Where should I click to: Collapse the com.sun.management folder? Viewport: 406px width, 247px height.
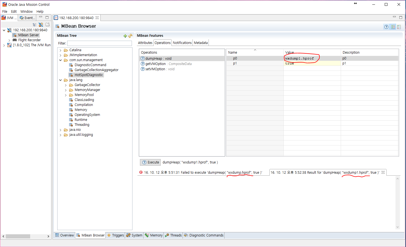[x=61, y=60]
